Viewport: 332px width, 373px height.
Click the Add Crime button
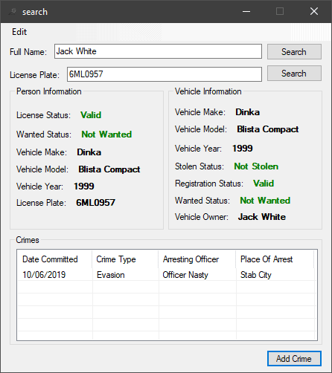click(294, 358)
